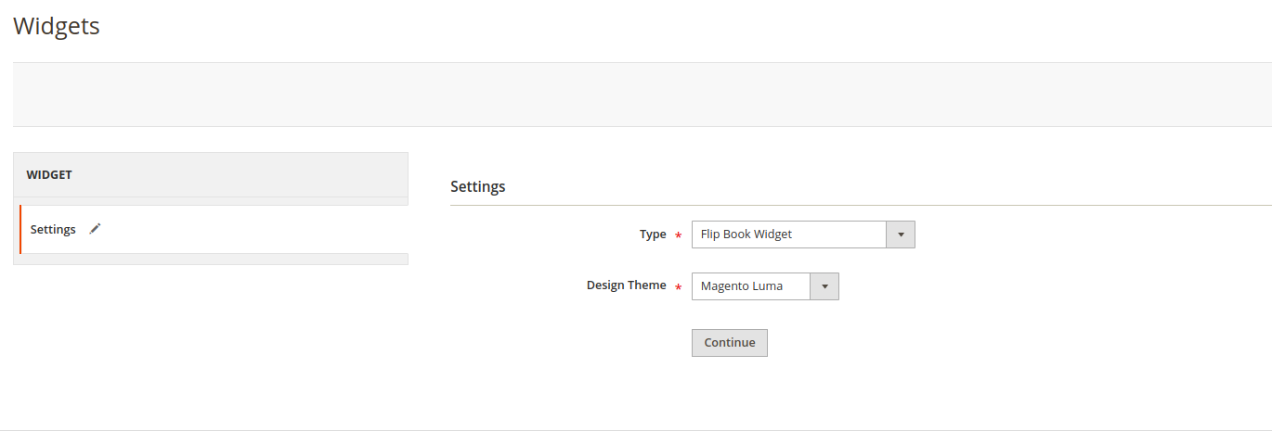Click the red asterisk next to Type

[x=678, y=236]
